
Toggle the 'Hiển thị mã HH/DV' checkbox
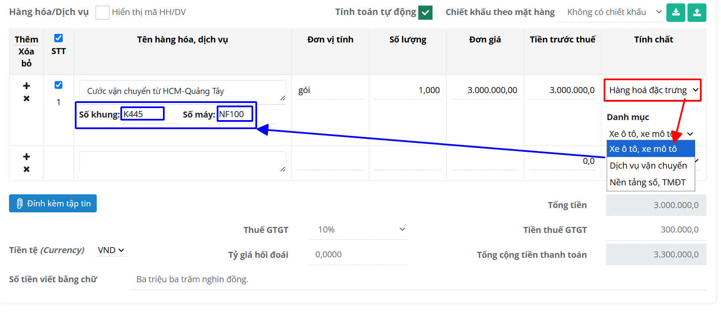[x=102, y=12]
